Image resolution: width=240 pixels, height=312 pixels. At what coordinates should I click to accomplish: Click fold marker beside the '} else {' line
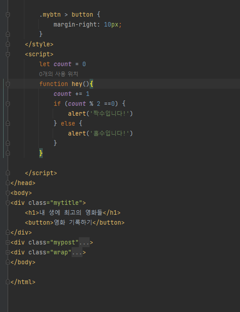pyautogui.click(x=8, y=123)
